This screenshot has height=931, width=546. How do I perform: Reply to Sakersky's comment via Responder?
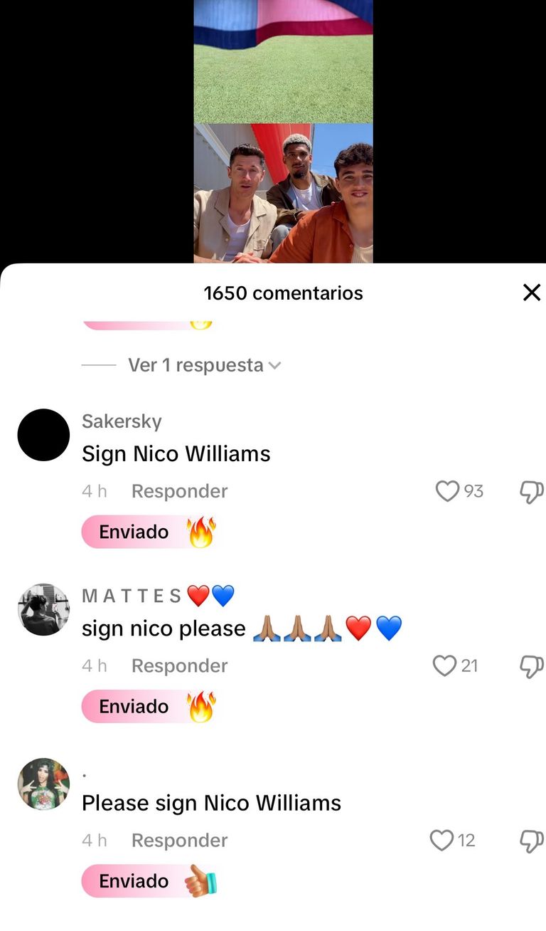[179, 491]
